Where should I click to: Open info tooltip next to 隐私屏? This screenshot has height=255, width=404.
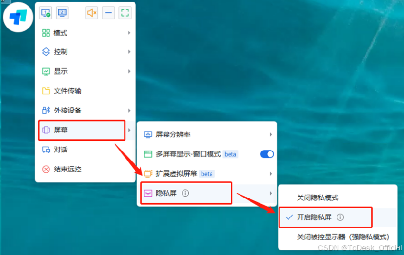click(x=185, y=193)
